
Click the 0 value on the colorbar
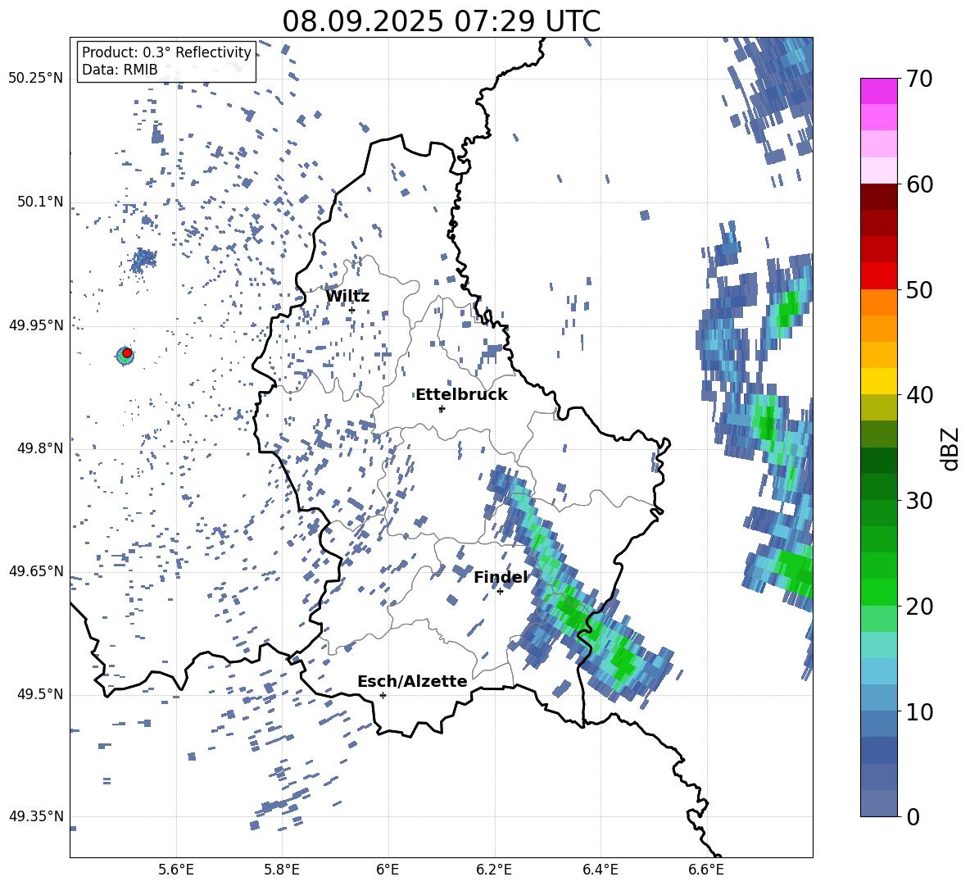(x=913, y=816)
